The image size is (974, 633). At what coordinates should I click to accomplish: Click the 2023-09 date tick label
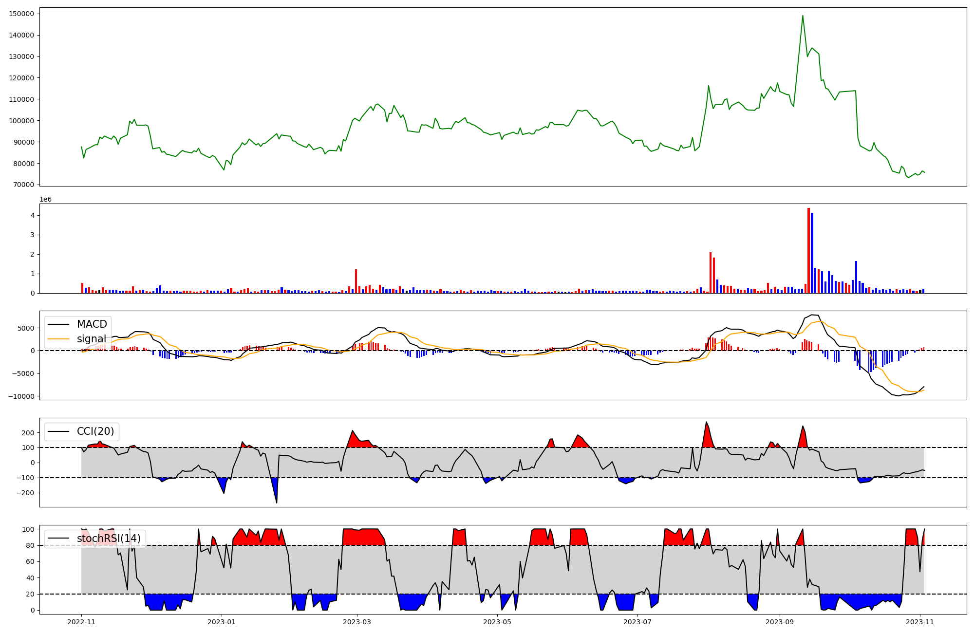pos(779,621)
